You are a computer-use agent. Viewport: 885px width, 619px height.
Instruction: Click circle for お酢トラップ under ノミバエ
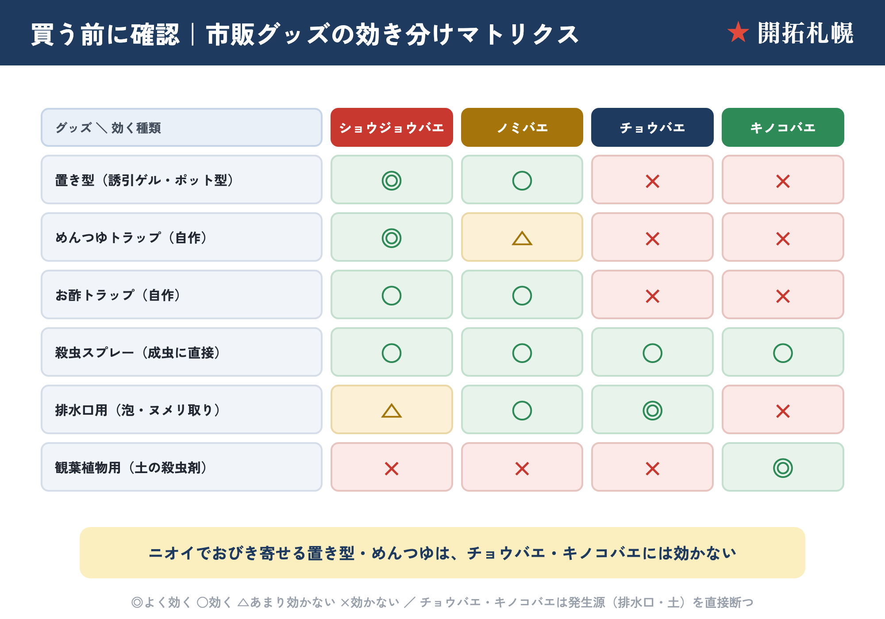point(522,295)
